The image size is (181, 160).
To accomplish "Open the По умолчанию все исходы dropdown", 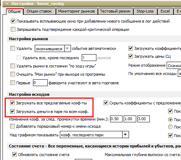I will [180, 74].
